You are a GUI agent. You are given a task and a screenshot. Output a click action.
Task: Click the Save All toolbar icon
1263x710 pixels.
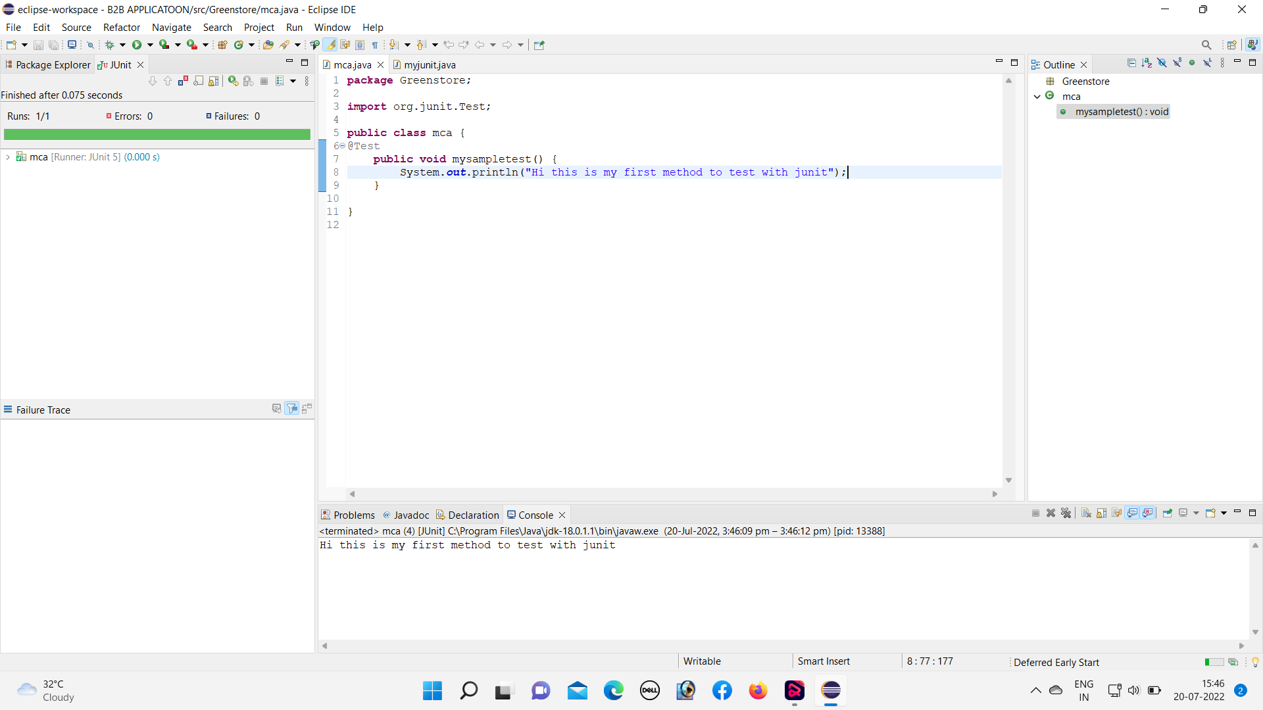[54, 45]
